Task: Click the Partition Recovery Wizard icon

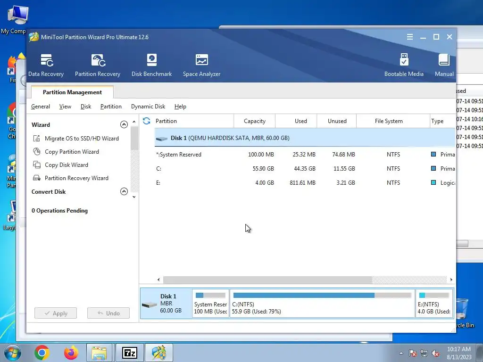Action: point(37,178)
